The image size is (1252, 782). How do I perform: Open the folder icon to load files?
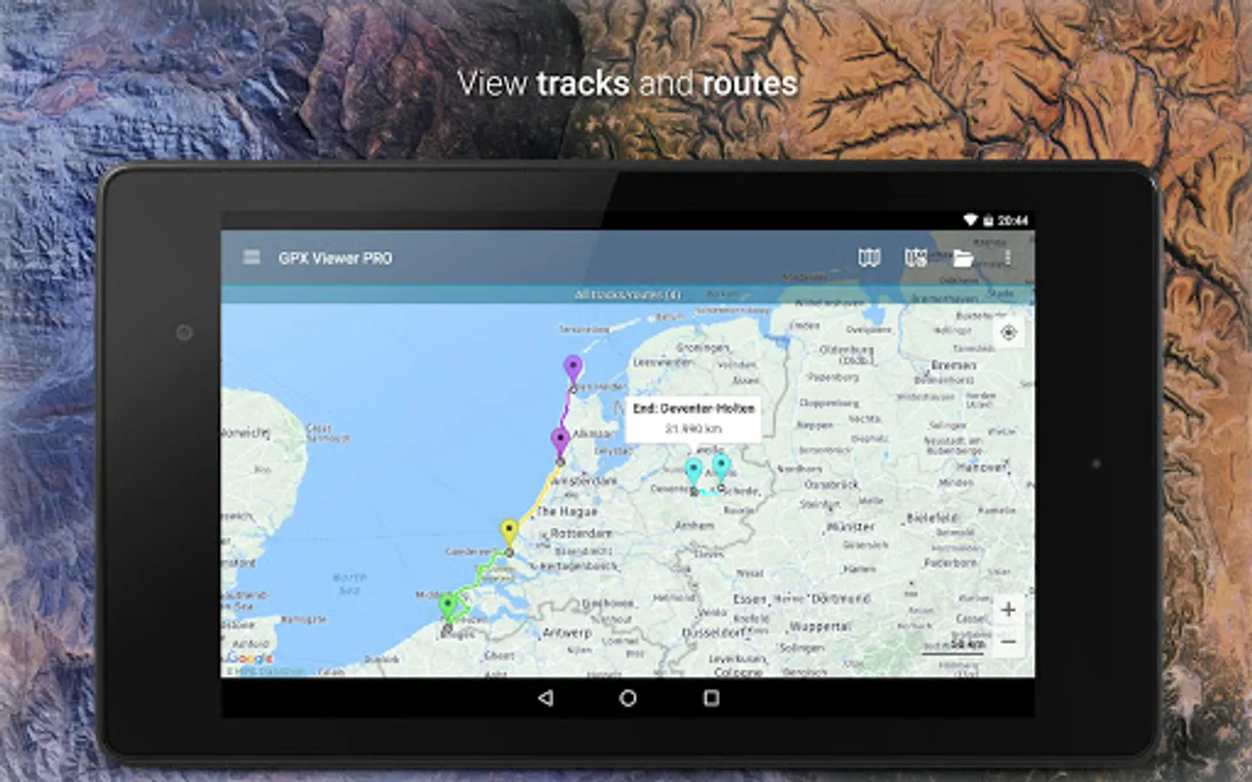click(x=962, y=258)
